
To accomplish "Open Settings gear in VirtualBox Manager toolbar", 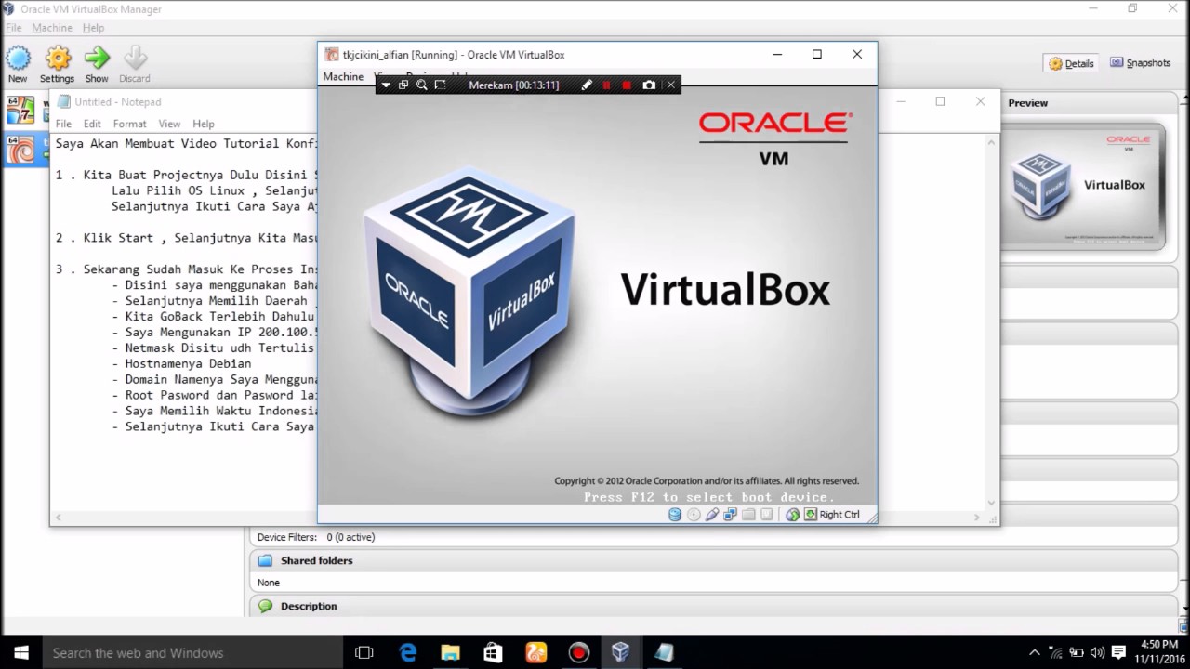I will (58, 58).
